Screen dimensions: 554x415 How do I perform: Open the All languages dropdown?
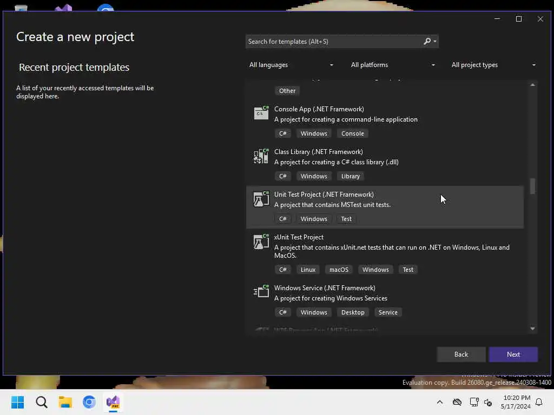pyautogui.click(x=291, y=65)
